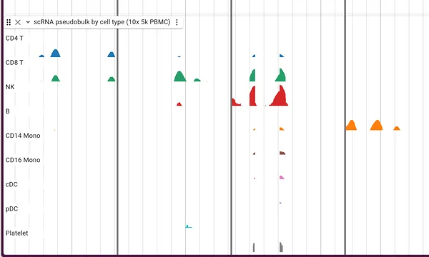Inspect the largest red NK coverage peak
The width and height of the screenshot is (429, 257).
(x=279, y=96)
